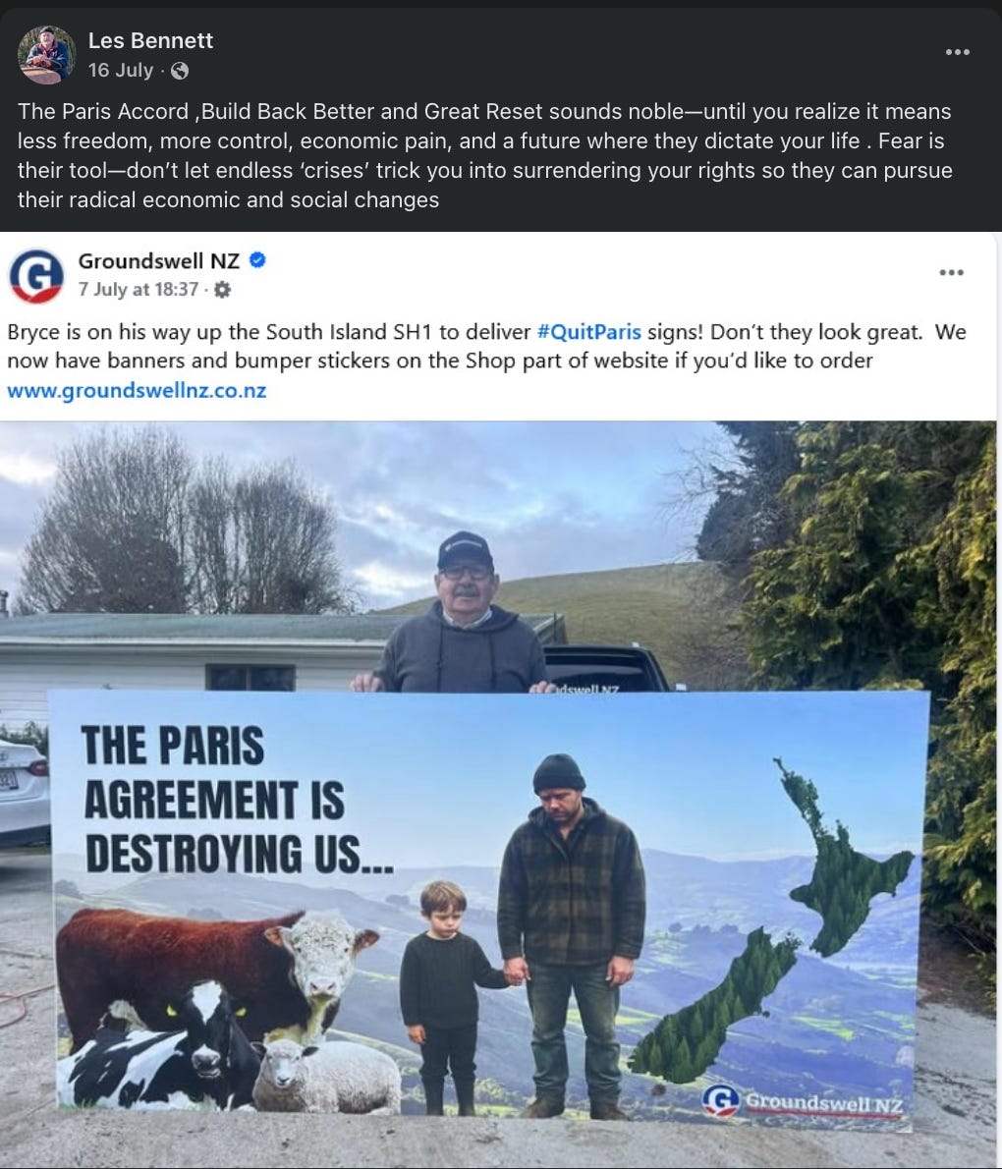Click the public globe icon beside 16 July

[180, 71]
